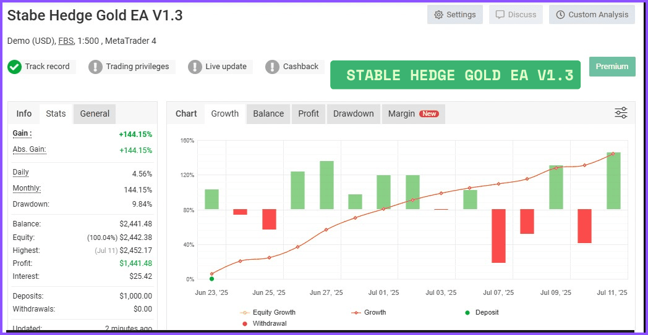Select the Balance chart tab
This screenshot has height=335, width=648.
point(268,114)
